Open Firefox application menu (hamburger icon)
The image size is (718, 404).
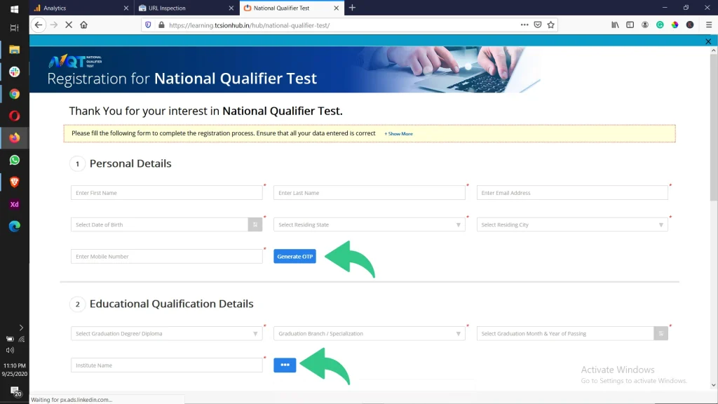tap(708, 25)
